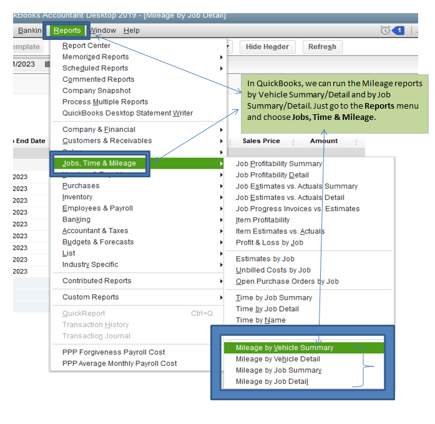Select Estimates by Job
435x424 pixels.
tap(309, 259)
